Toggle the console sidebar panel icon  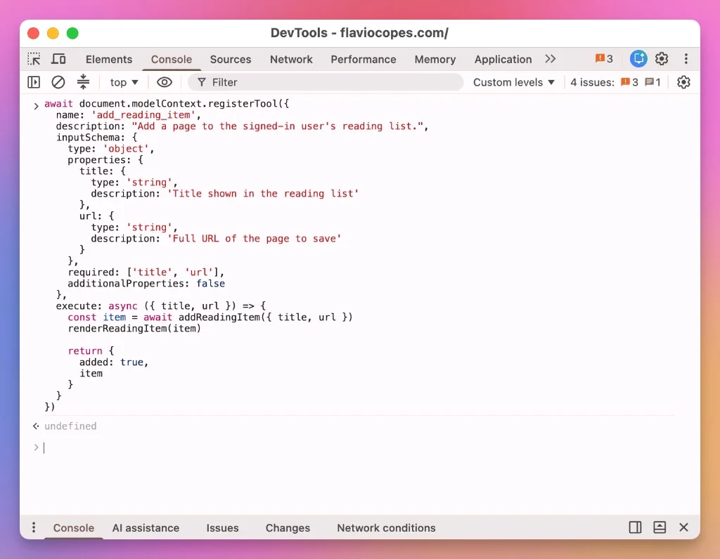click(34, 82)
